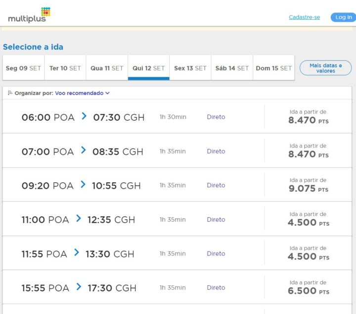
Task: Click the Log In button
Action: click(344, 17)
